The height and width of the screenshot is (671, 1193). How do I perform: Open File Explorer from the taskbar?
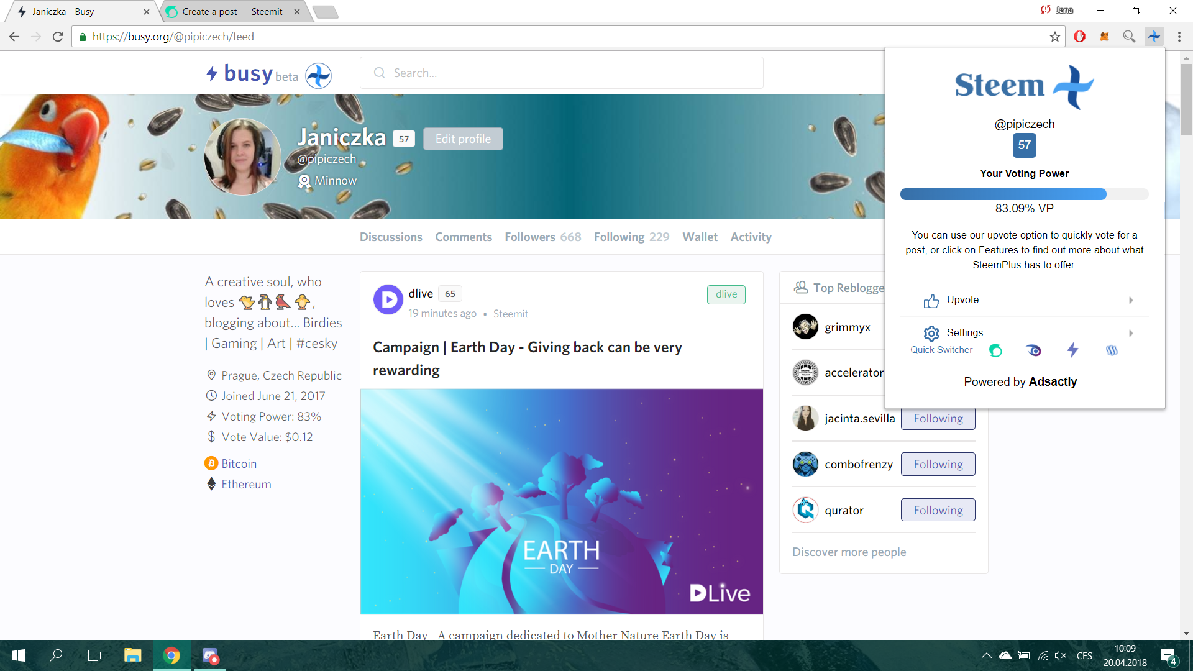[132, 655]
